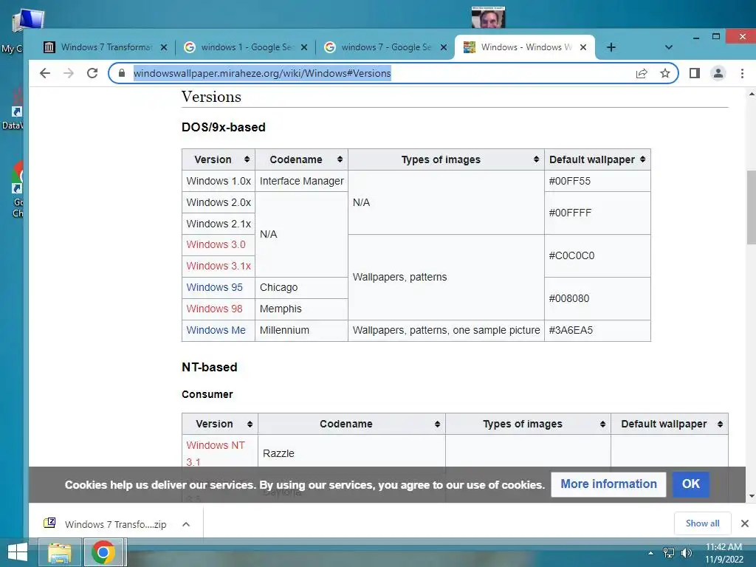756x567 pixels.
Task: Open Chrome side panel
Action: (694, 73)
